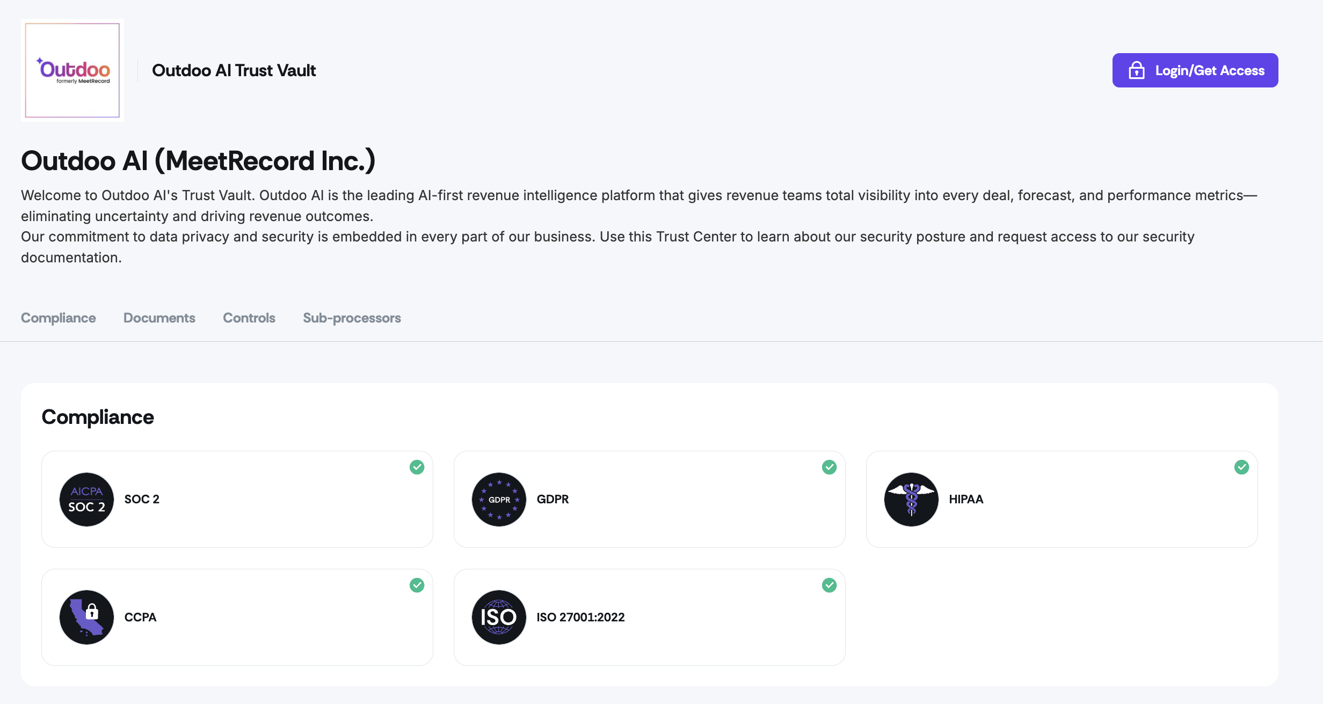The image size is (1323, 704).
Task: Click the ISO globe badge icon
Action: click(x=499, y=617)
